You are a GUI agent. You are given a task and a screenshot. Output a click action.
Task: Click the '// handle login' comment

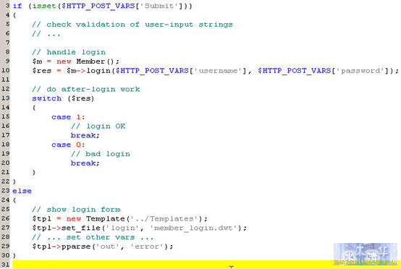[x=69, y=52]
